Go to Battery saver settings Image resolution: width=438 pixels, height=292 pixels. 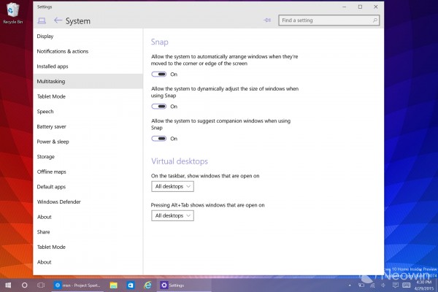click(52, 126)
